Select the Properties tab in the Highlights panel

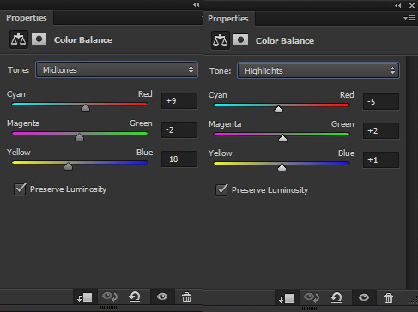click(228, 19)
